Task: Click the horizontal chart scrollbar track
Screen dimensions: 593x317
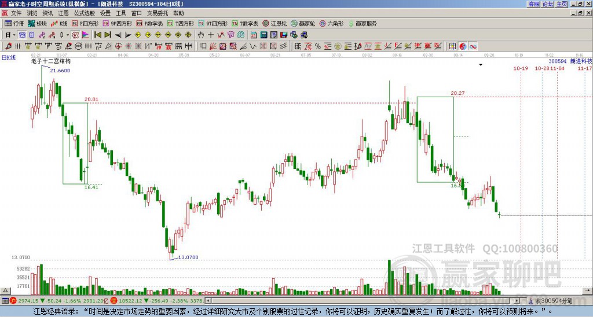Action: [x=363, y=301]
